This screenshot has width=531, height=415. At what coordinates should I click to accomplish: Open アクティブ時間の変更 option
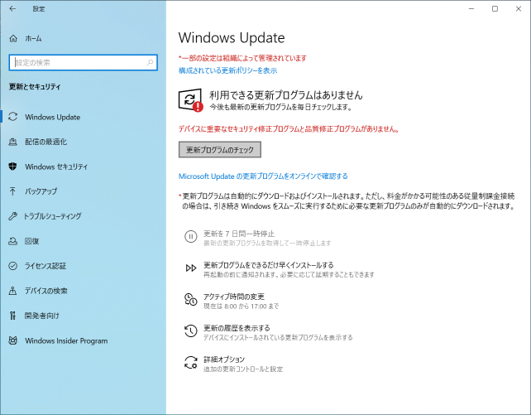pos(234,297)
